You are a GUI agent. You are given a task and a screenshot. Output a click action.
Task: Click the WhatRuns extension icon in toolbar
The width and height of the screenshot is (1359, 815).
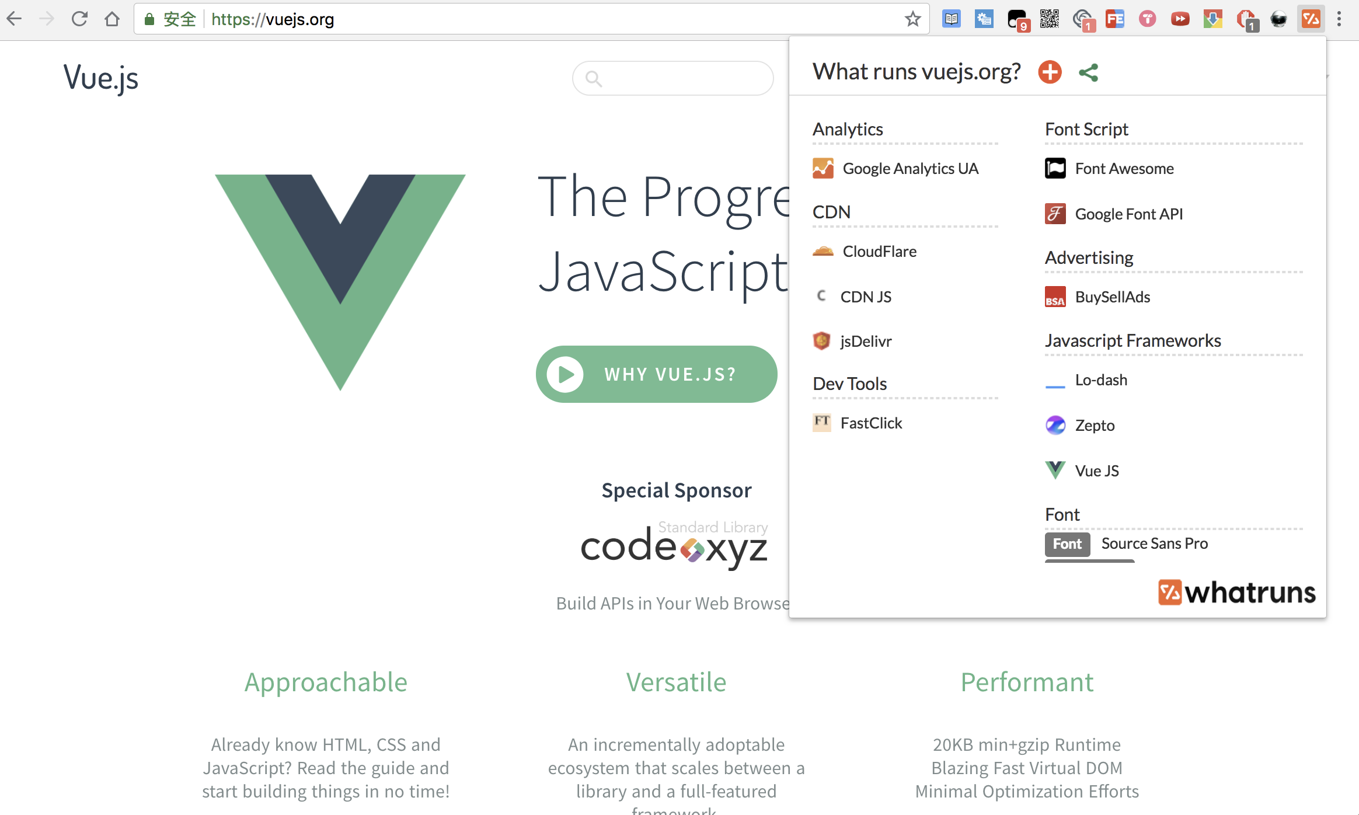pyautogui.click(x=1311, y=19)
